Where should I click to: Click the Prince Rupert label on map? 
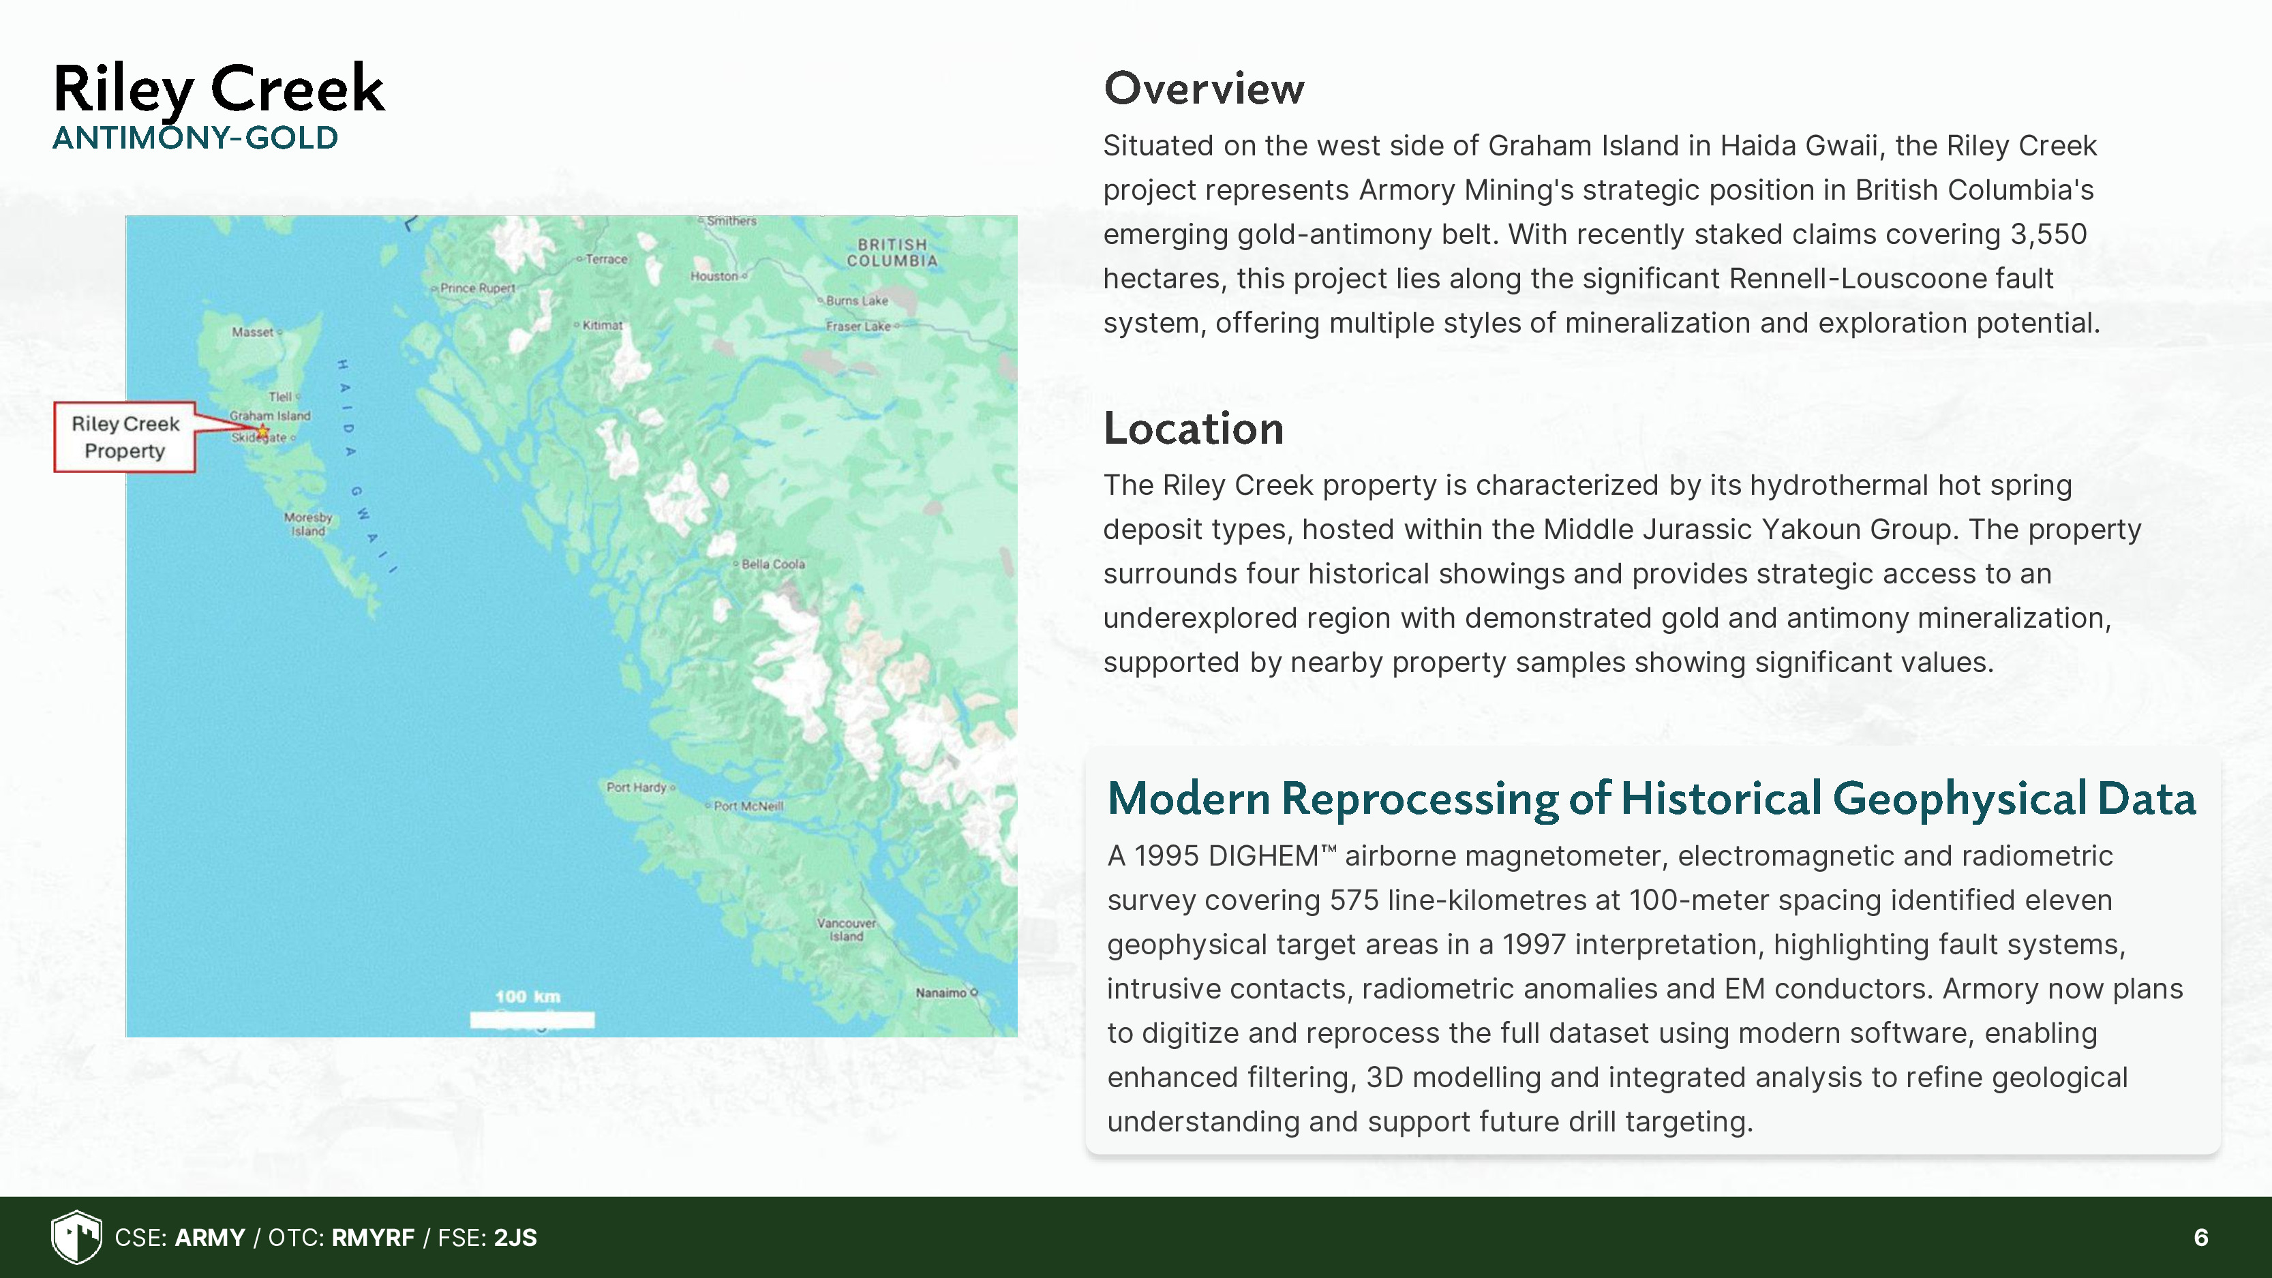click(476, 288)
